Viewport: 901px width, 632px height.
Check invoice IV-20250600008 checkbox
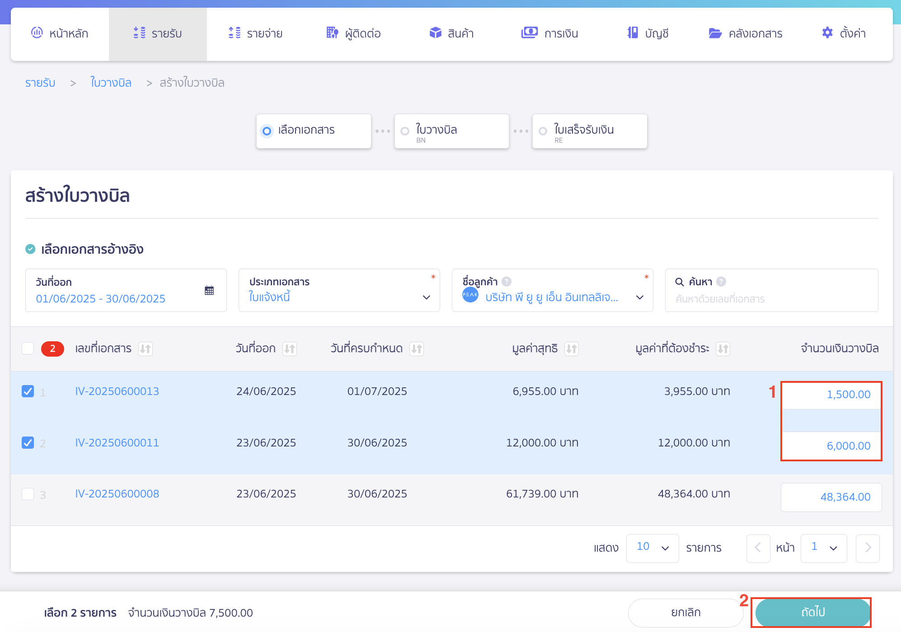pos(28,494)
